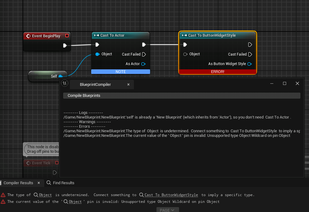Click the Cast To Actor cast node icon
Screen dimensions: 309x212
pyautogui.click(x=97, y=35)
